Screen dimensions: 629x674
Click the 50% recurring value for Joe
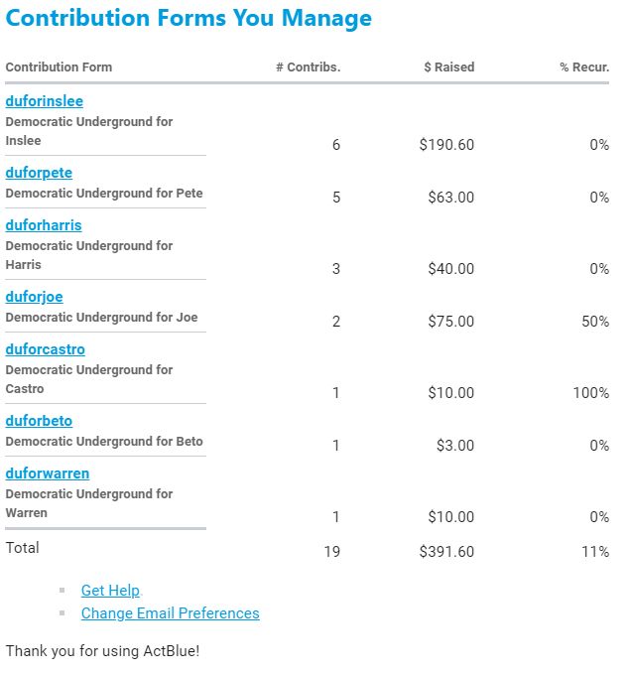[594, 322]
